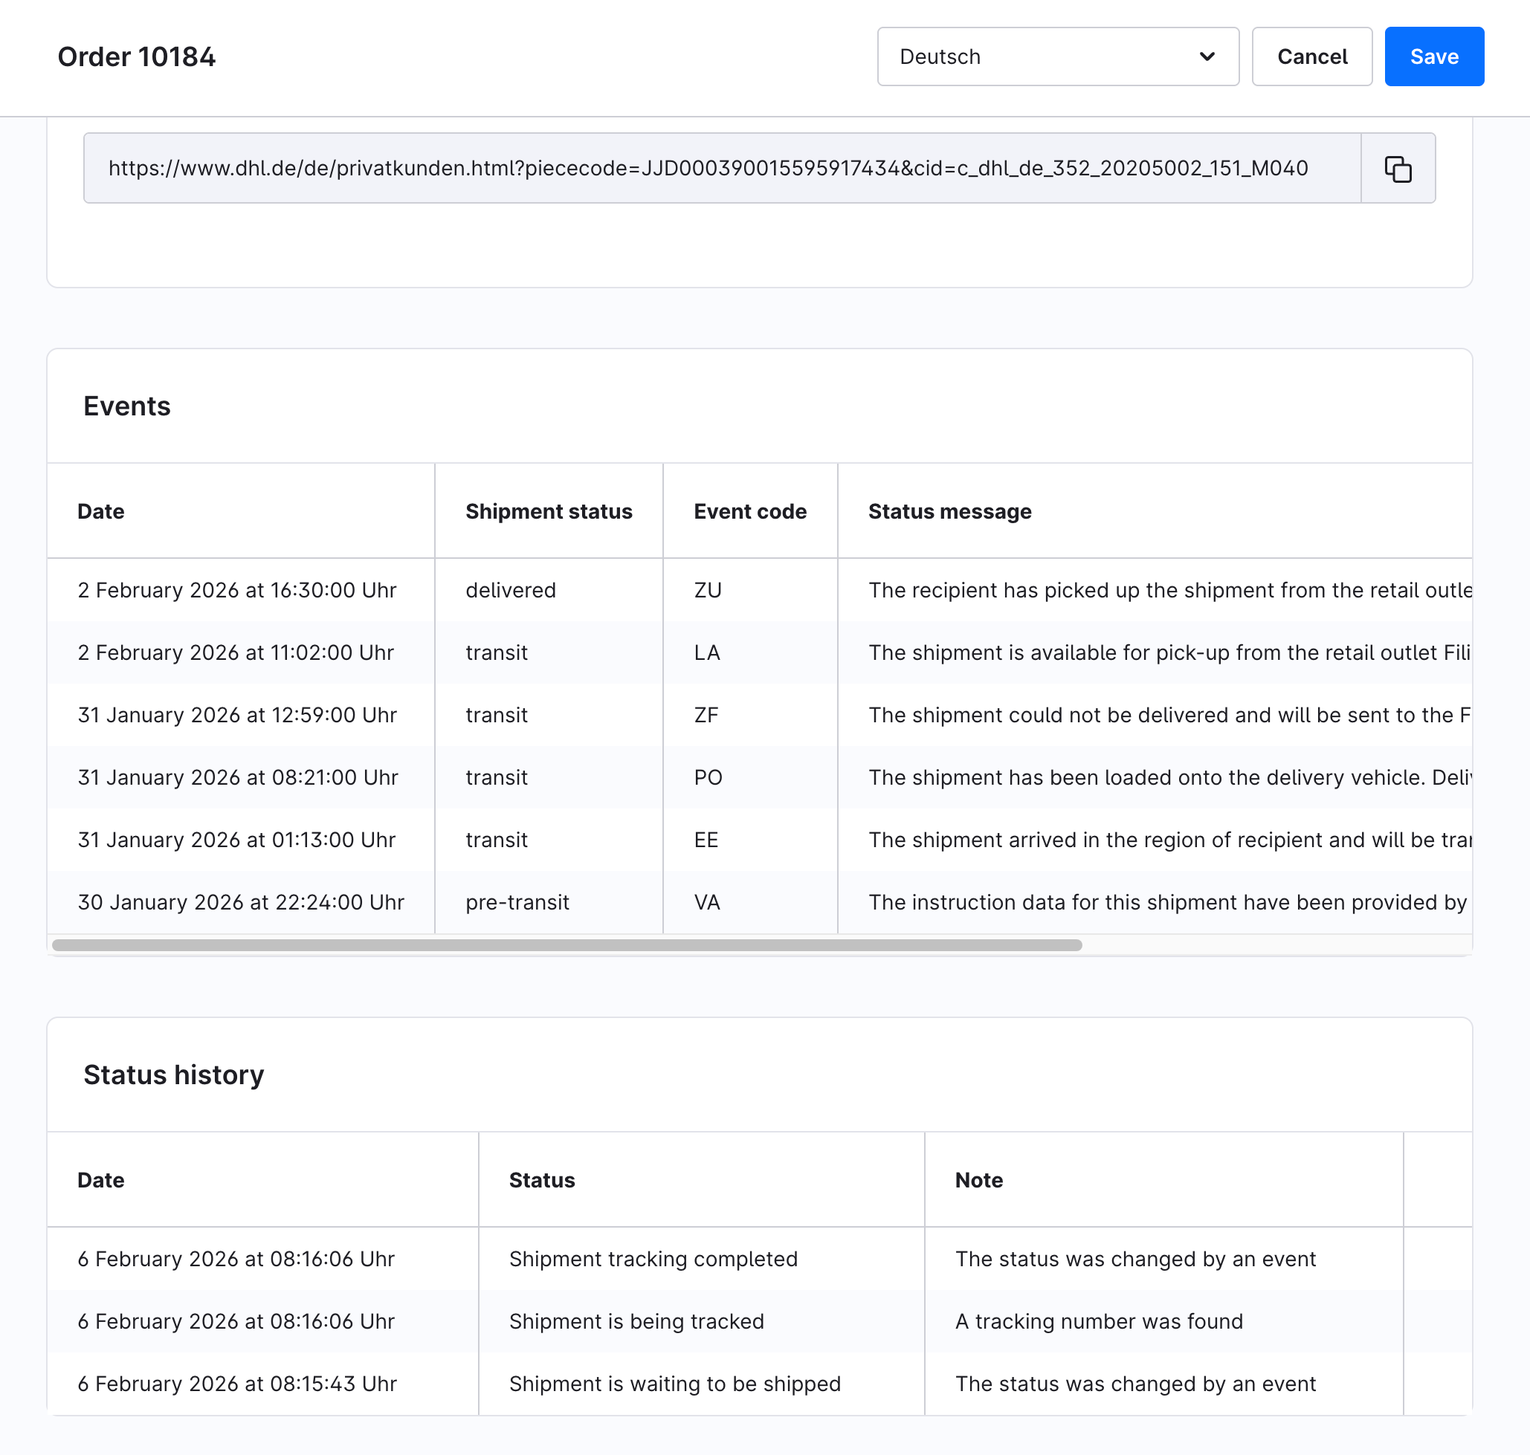Click the Status history section heading
This screenshot has height=1455, width=1530.
click(x=174, y=1075)
